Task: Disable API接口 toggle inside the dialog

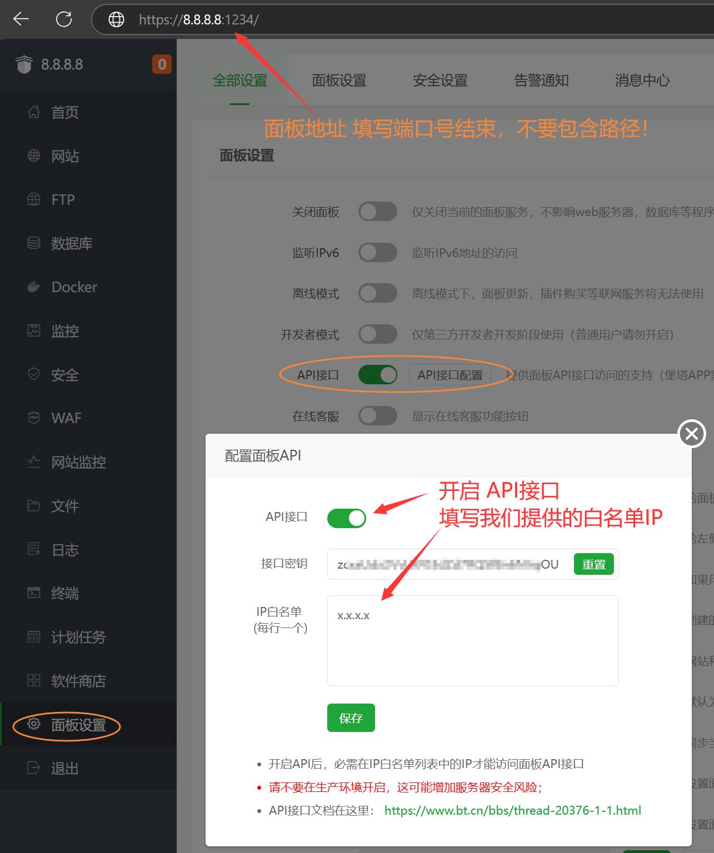Action: click(x=347, y=518)
